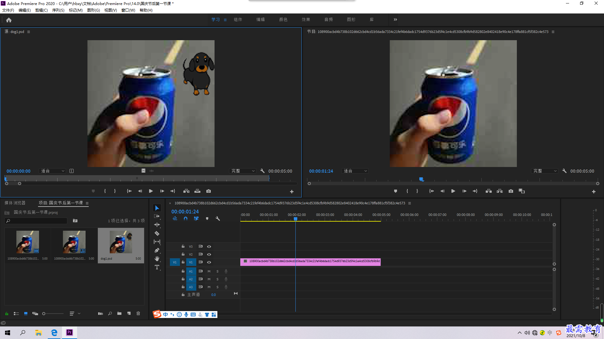Add a marker in the timeline panel

[x=207, y=218]
